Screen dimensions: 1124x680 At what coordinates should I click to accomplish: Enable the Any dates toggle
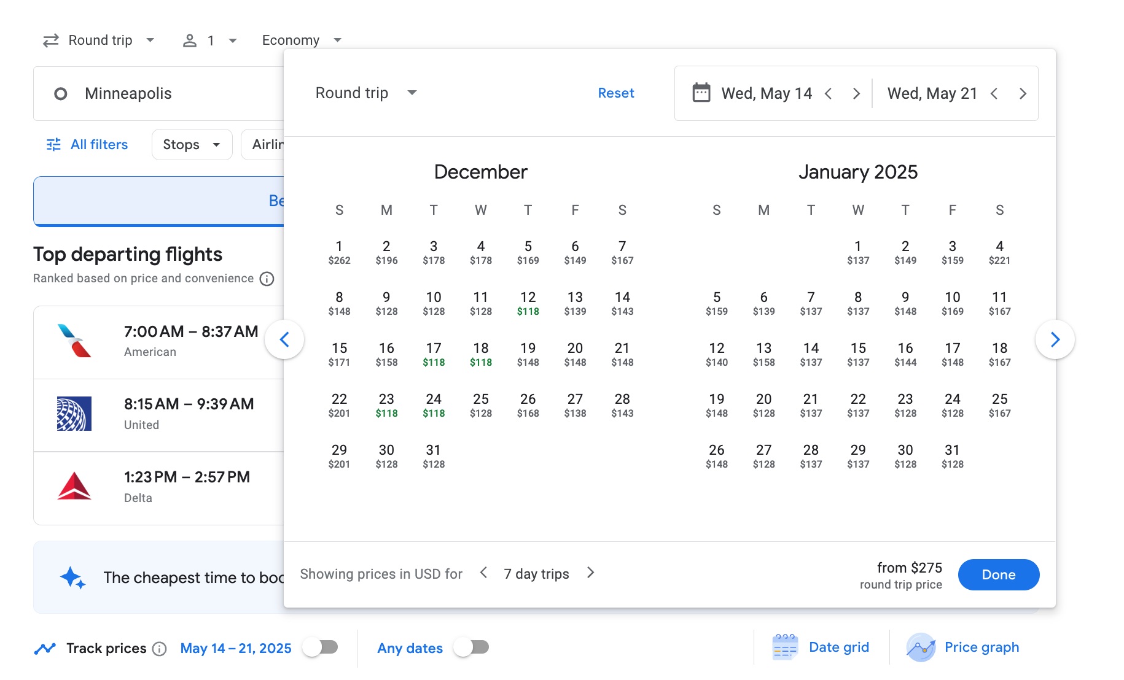[472, 647]
